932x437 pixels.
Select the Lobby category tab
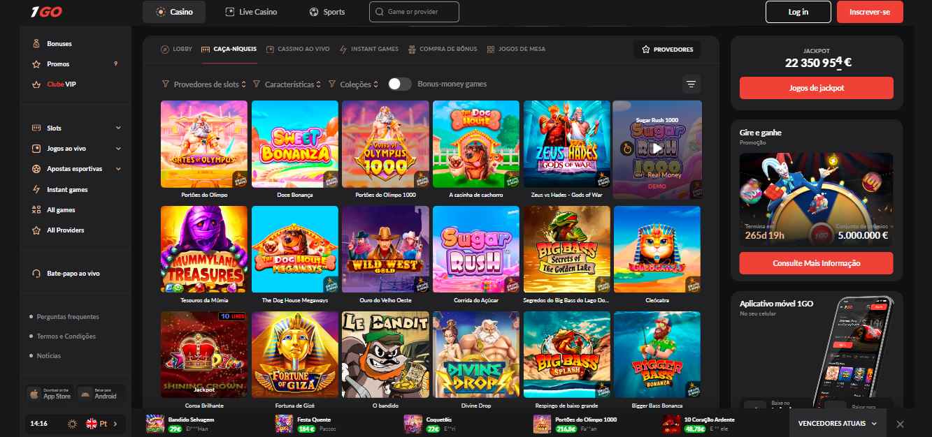pos(176,50)
